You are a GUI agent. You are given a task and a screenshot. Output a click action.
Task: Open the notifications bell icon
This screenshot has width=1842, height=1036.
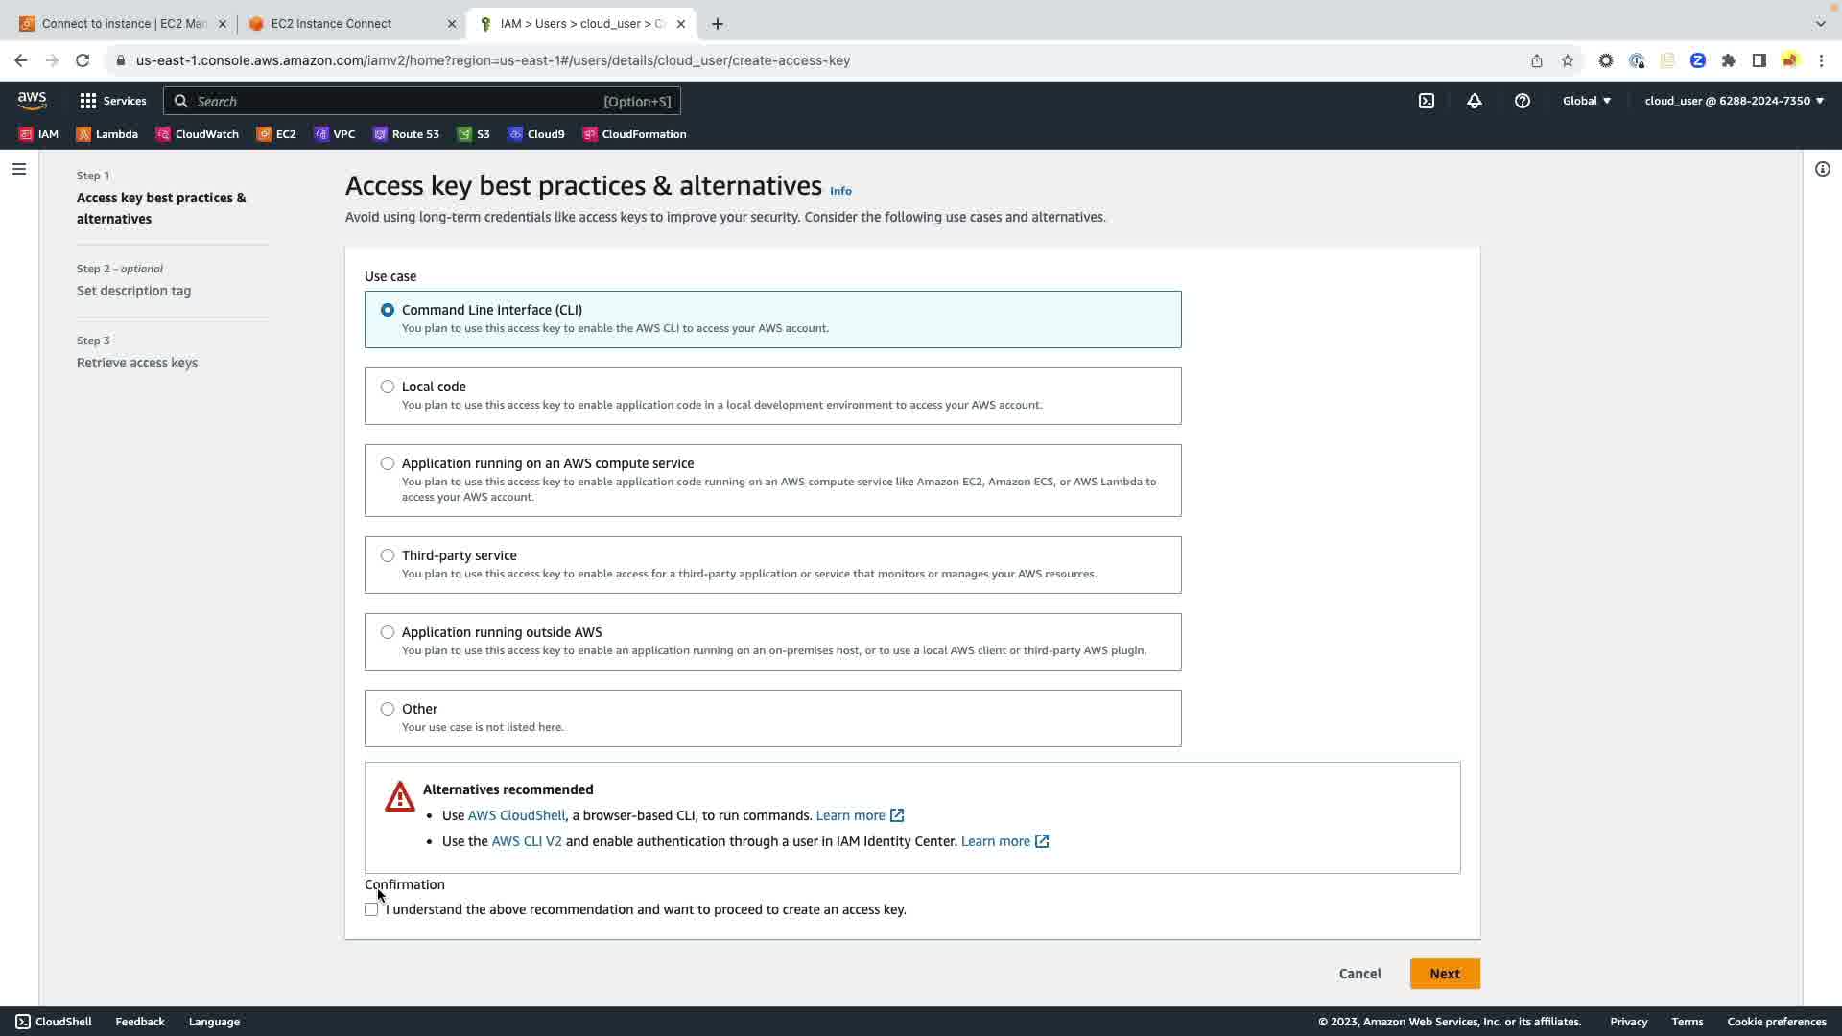[1475, 101]
